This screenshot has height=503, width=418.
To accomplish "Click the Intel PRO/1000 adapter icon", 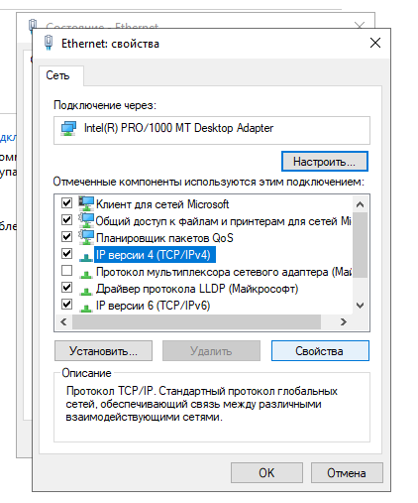I will tap(68, 128).
